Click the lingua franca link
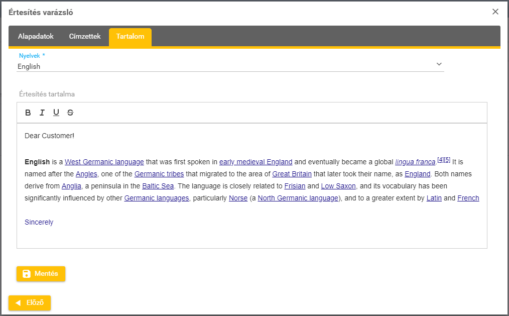 tap(415, 162)
